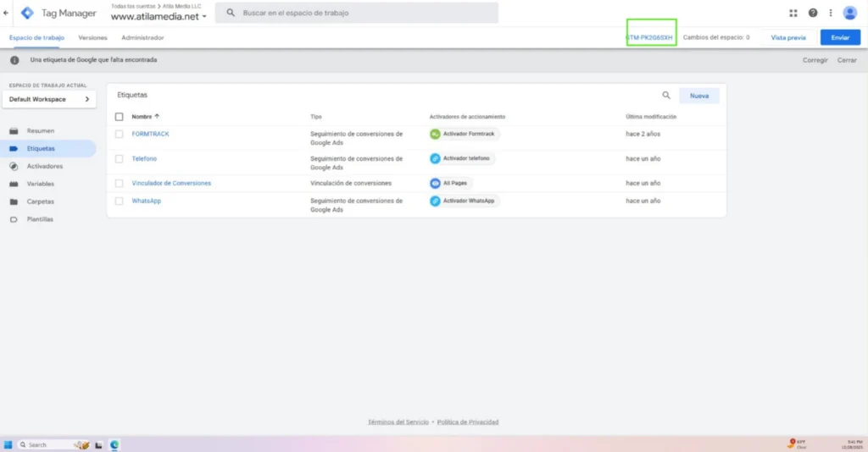
Task: Click the Plantillas sidebar icon
Action: coord(14,219)
